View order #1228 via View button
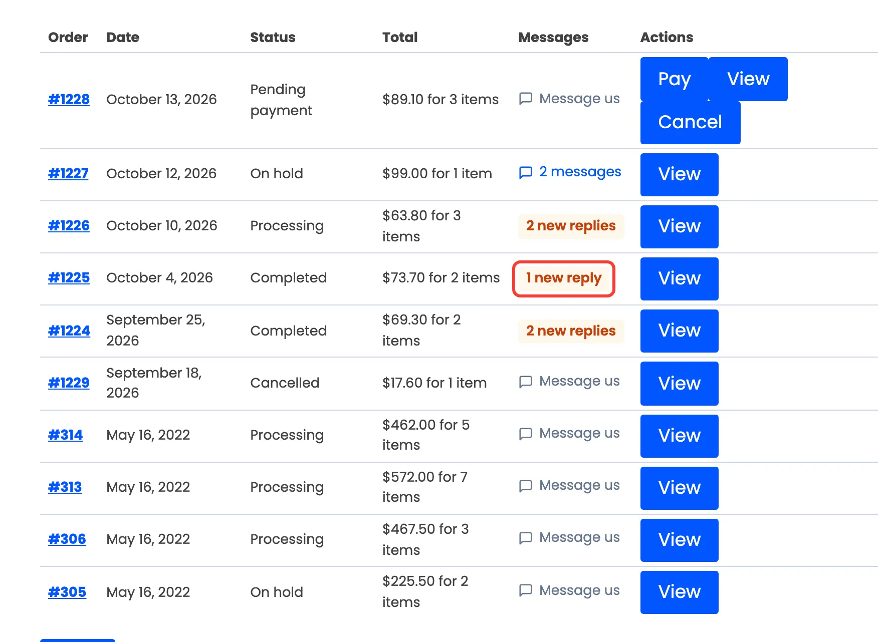The width and height of the screenshot is (878, 642). tap(748, 79)
